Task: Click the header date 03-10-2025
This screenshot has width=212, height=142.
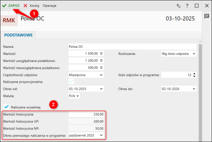Action: pos(180,19)
